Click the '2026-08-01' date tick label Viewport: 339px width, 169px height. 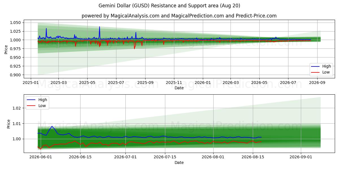(x=213, y=157)
